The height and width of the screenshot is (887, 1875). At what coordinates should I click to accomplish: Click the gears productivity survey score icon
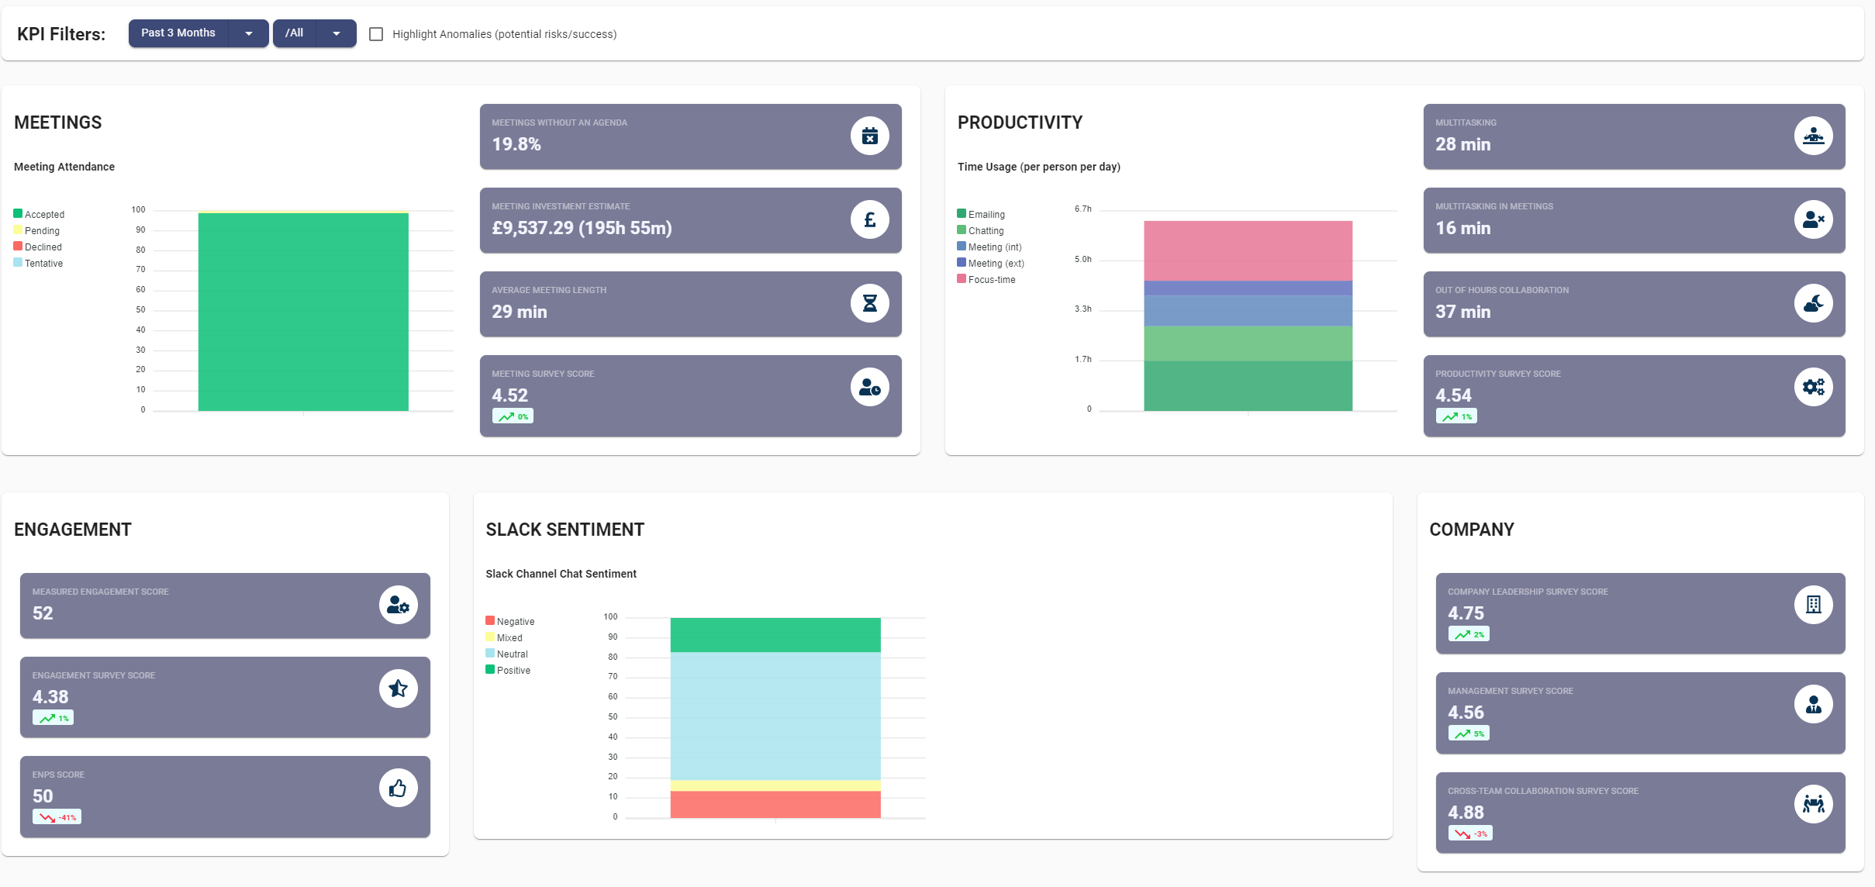1813,387
